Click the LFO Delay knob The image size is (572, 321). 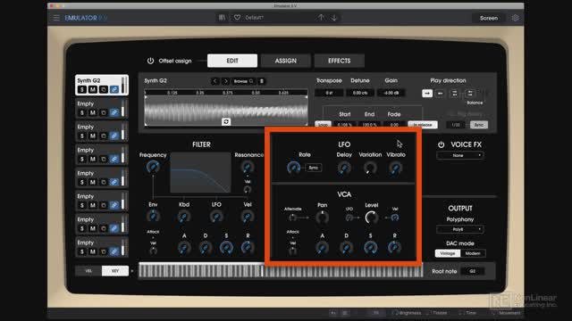344,168
